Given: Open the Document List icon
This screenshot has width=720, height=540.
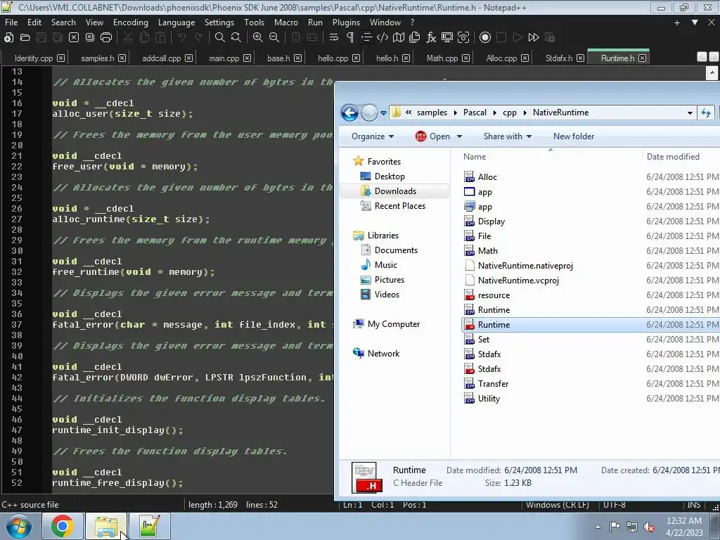Looking at the screenshot, I should (415, 38).
